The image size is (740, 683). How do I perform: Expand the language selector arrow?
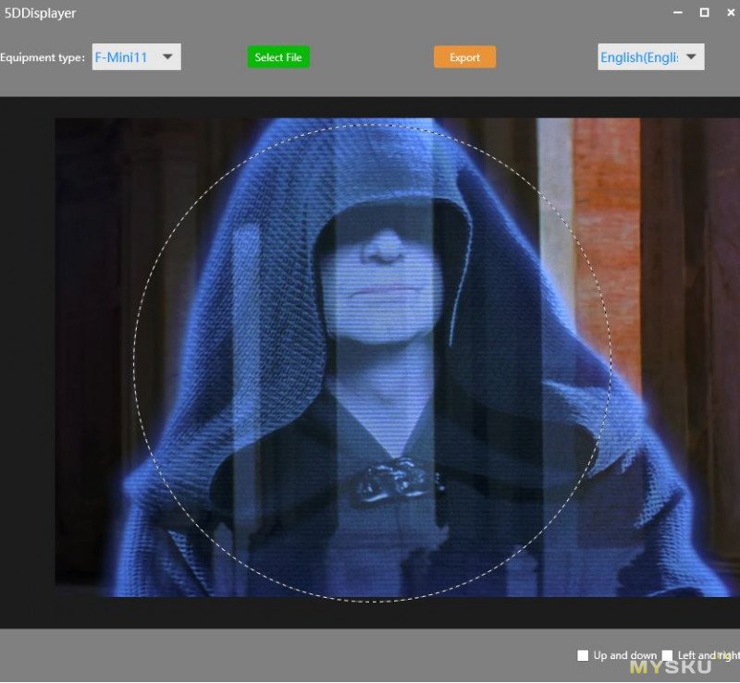(691, 56)
